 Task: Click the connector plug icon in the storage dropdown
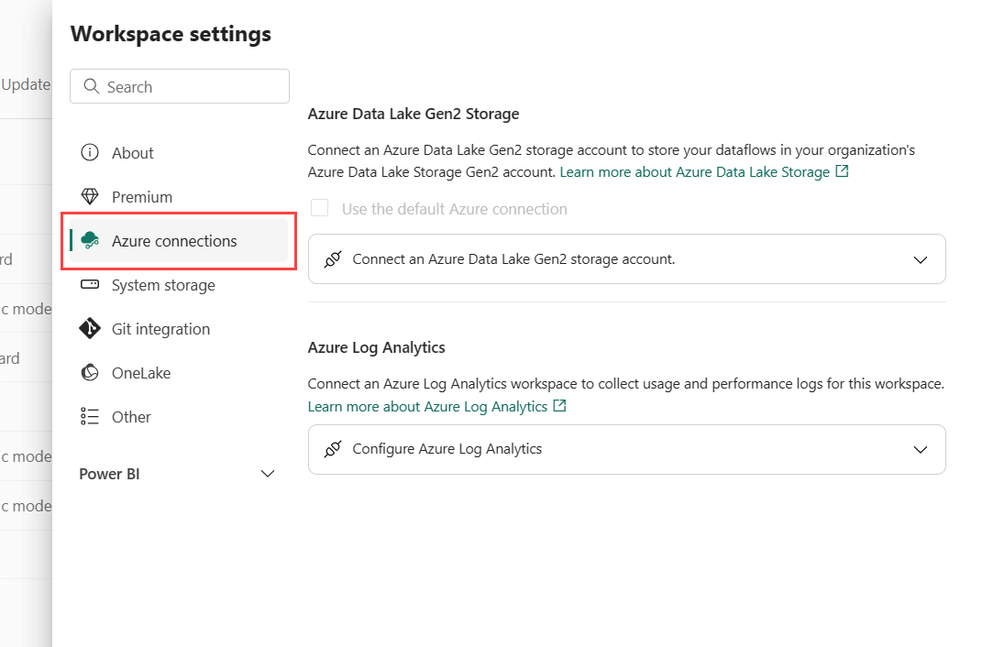point(334,259)
